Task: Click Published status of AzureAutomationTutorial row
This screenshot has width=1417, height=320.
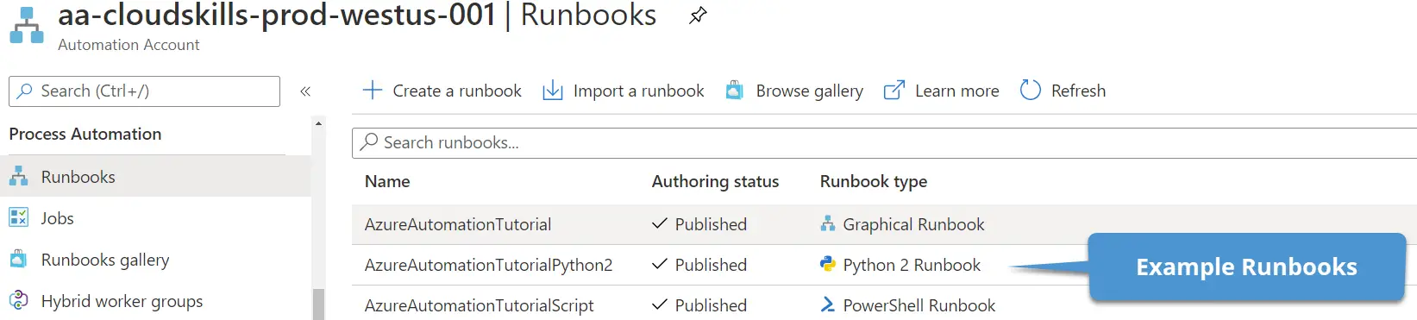Action: pos(699,224)
